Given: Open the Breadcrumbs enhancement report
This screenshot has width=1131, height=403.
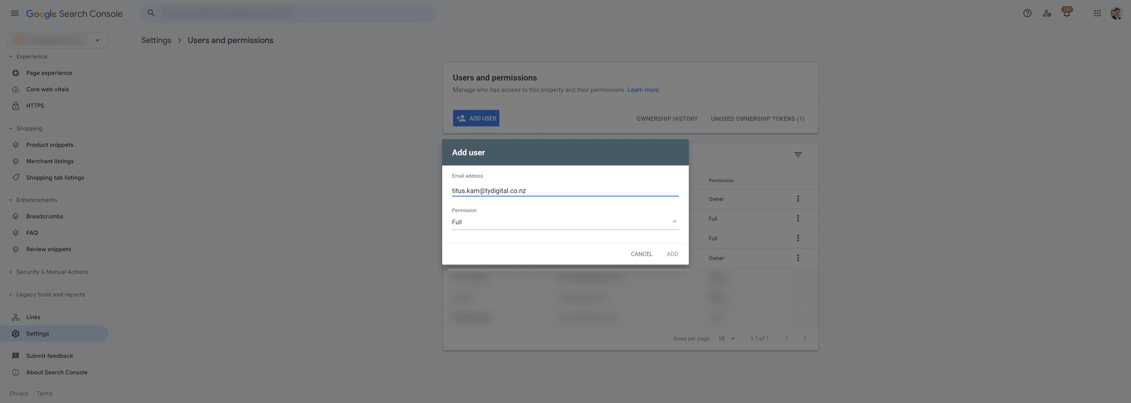Looking at the screenshot, I should tap(44, 216).
